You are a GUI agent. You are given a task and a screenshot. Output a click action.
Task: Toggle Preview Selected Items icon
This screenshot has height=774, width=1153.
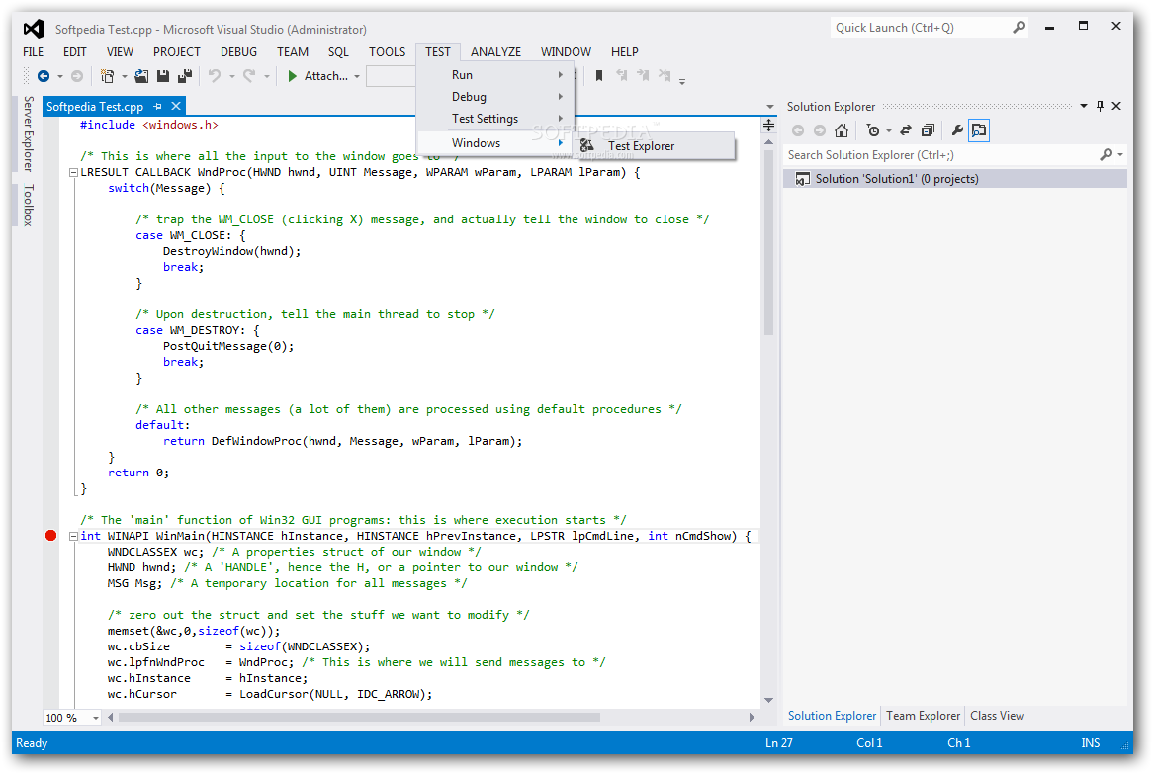pos(979,130)
